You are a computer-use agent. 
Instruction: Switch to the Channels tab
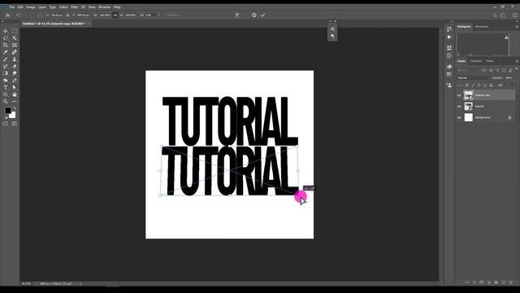click(476, 61)
